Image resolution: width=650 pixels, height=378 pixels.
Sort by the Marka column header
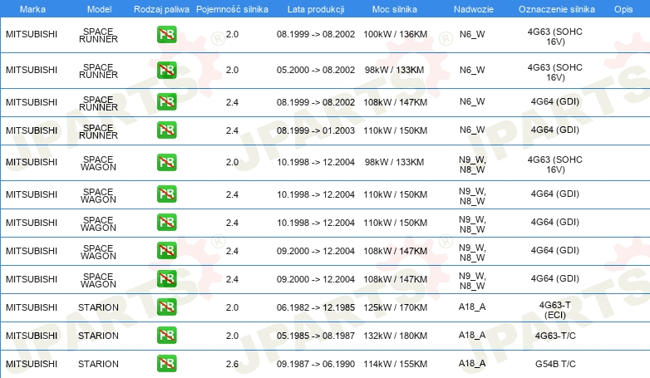tap(32, 9)
